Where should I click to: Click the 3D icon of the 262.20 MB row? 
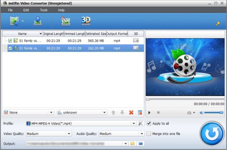point(136,48)
